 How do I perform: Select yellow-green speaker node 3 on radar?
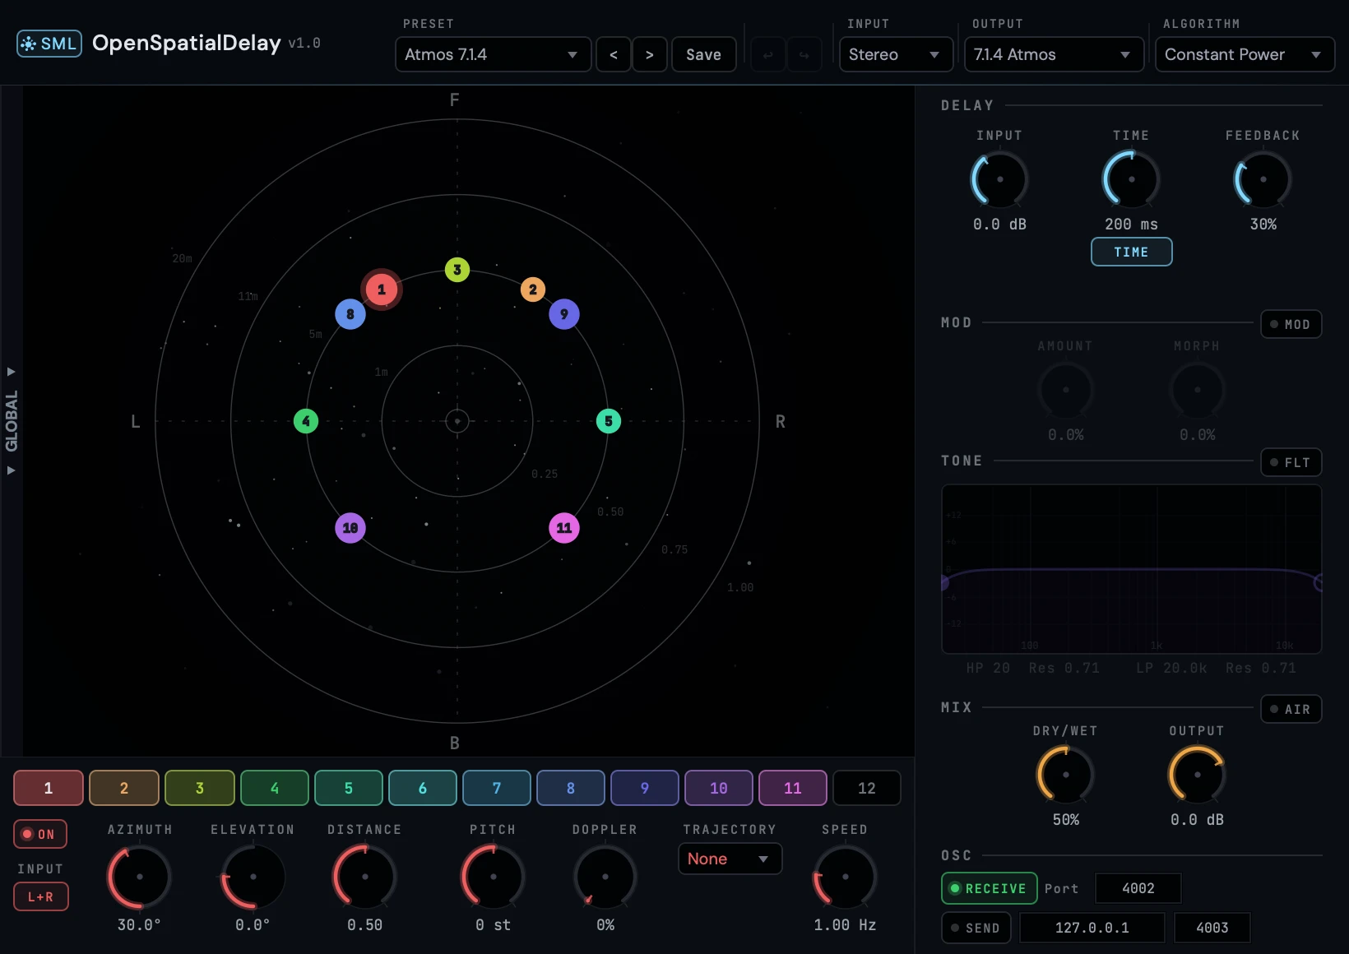point(457,270)
